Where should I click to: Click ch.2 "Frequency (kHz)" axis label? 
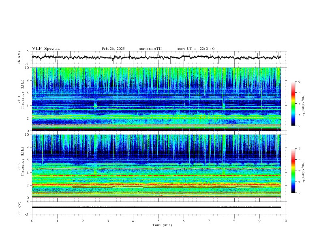tap(23, 161)
